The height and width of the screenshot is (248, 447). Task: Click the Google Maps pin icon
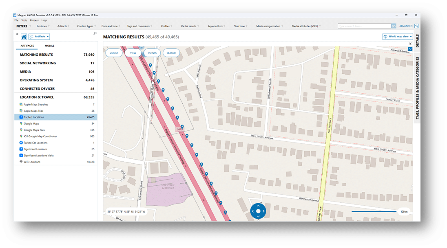21,123
